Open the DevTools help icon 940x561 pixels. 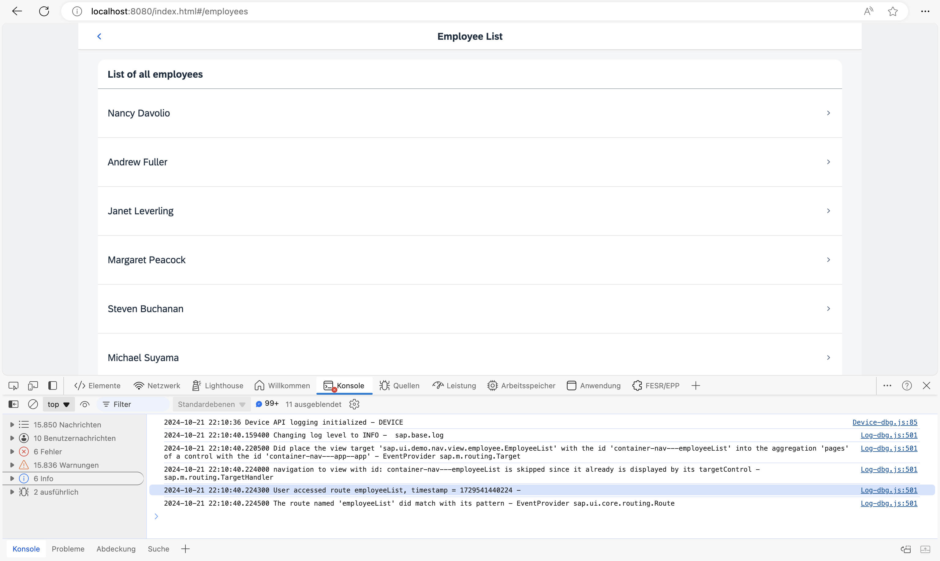tap(907, 386)
